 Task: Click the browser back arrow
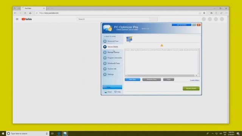[15, 13]
